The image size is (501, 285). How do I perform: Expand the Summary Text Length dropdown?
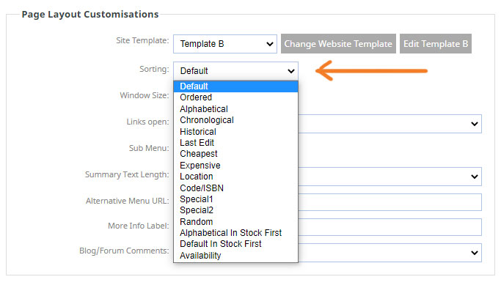(x=390, y=177)
